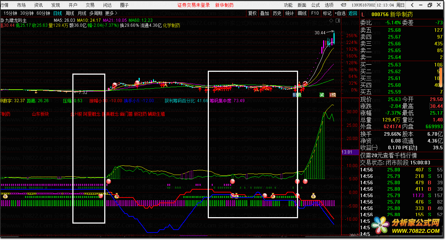Image resolution: width=446 pixels, height=240 pixels.
Task: Select the 月线 monthly chart tab
Action: (x=82, y=13)
